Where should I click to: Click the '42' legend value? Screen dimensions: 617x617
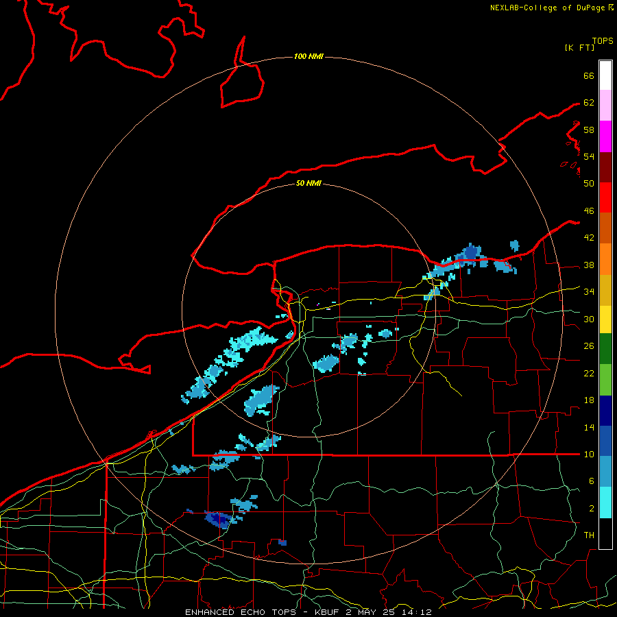point(589,238)
